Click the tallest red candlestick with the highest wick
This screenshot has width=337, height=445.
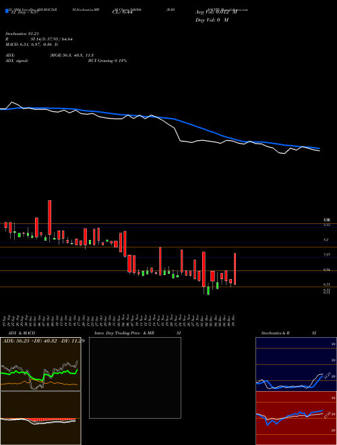pos(50,218)
